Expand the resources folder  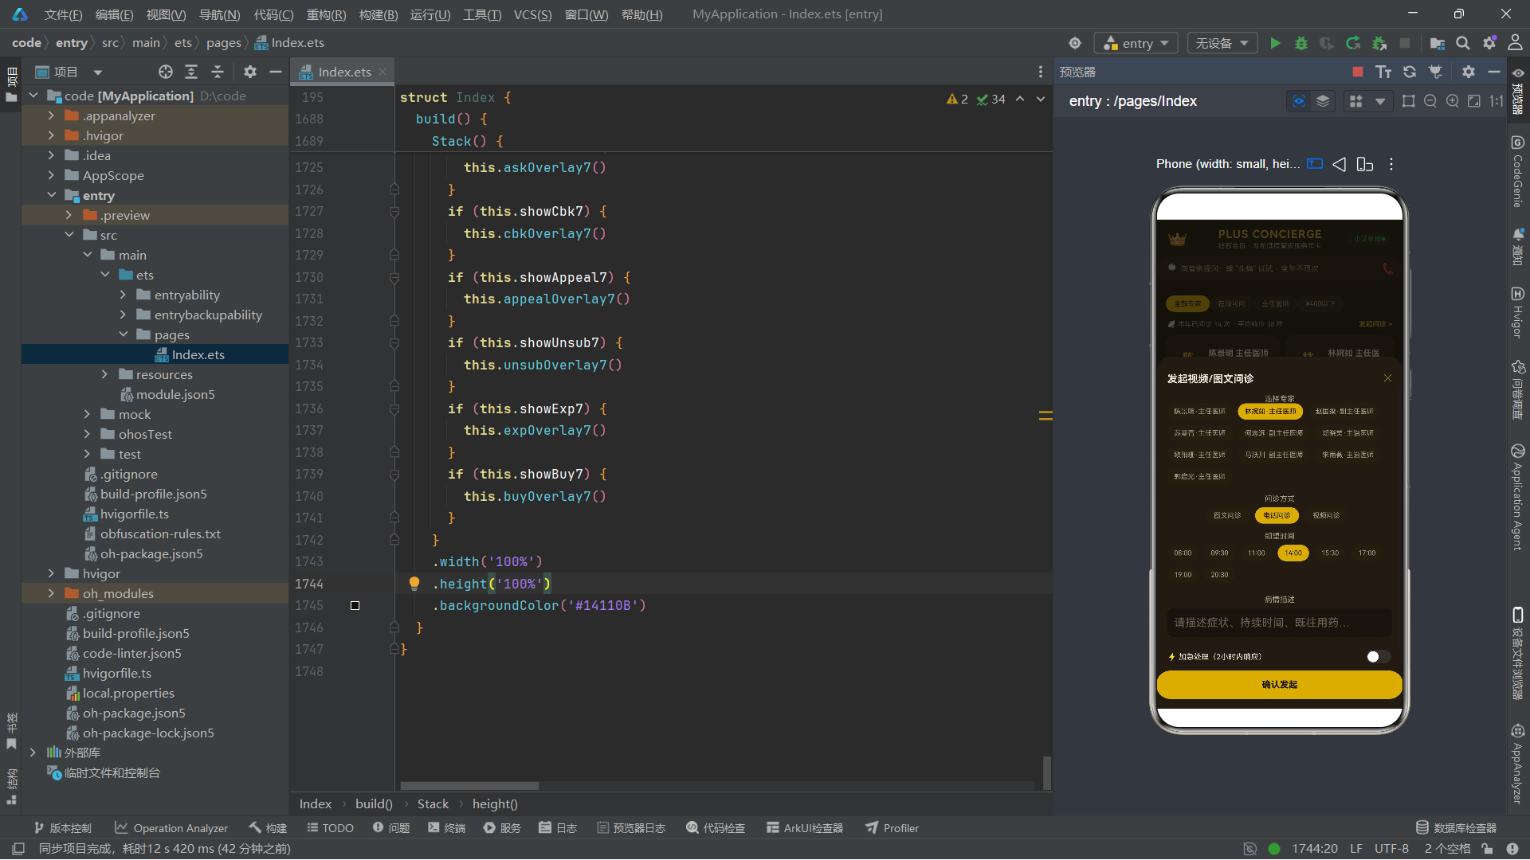click(104, 374)
